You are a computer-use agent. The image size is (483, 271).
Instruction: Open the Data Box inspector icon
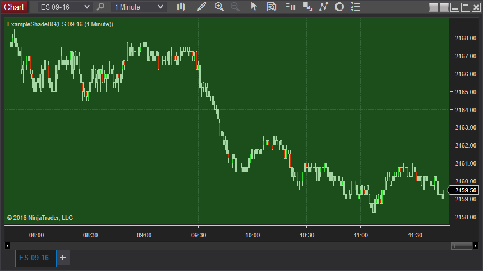(272, 7)
